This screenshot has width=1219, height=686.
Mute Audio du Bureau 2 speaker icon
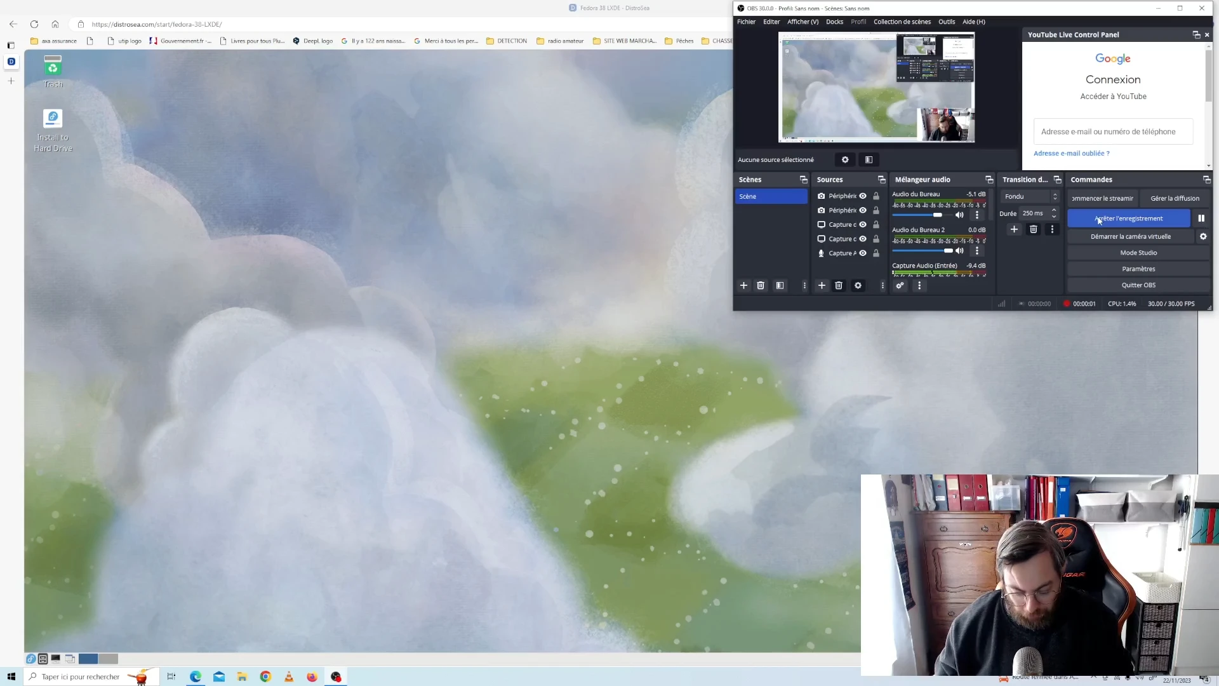point(959,251)
